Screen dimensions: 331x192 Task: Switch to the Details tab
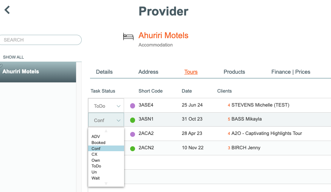click(x=104, y=72)
